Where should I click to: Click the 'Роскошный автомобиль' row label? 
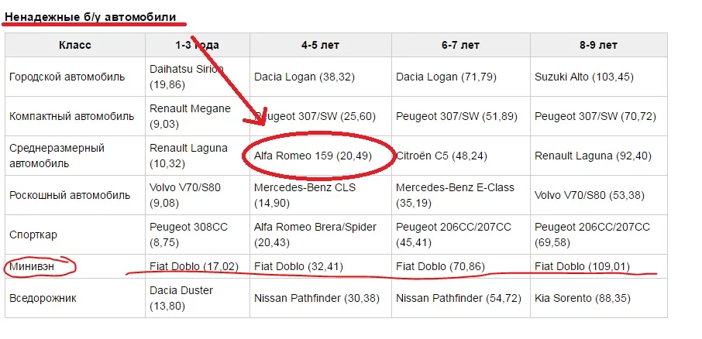(x=70, y=195)
